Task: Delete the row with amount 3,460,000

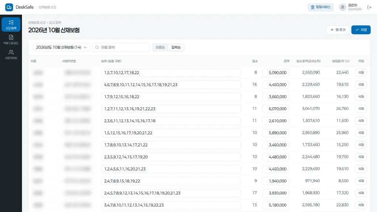Action: click(361, 145)
